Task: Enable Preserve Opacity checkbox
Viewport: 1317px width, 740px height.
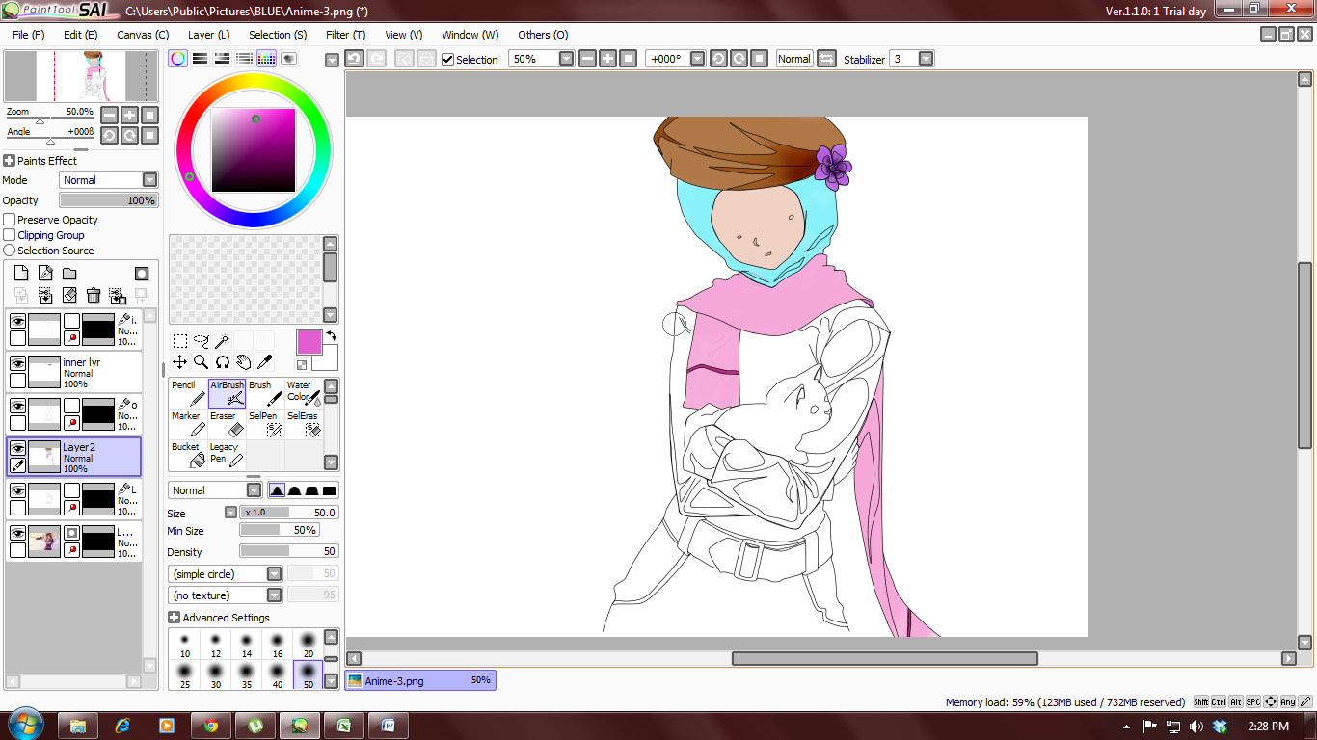Action: click(x=10, y=220)
